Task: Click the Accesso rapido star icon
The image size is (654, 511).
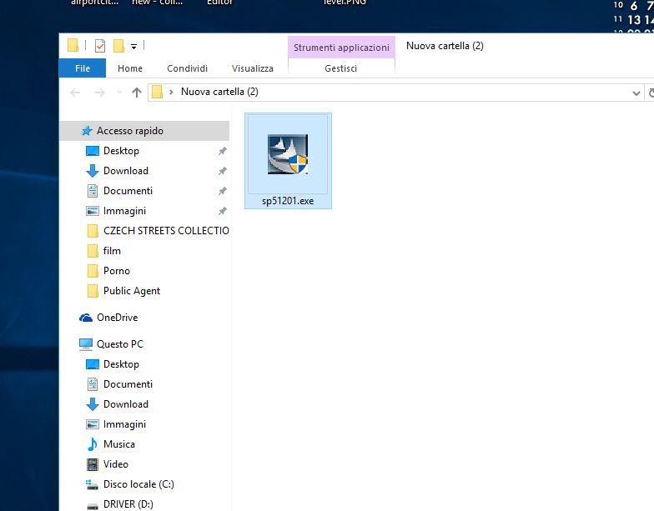Action: click(x=87, y=131)
